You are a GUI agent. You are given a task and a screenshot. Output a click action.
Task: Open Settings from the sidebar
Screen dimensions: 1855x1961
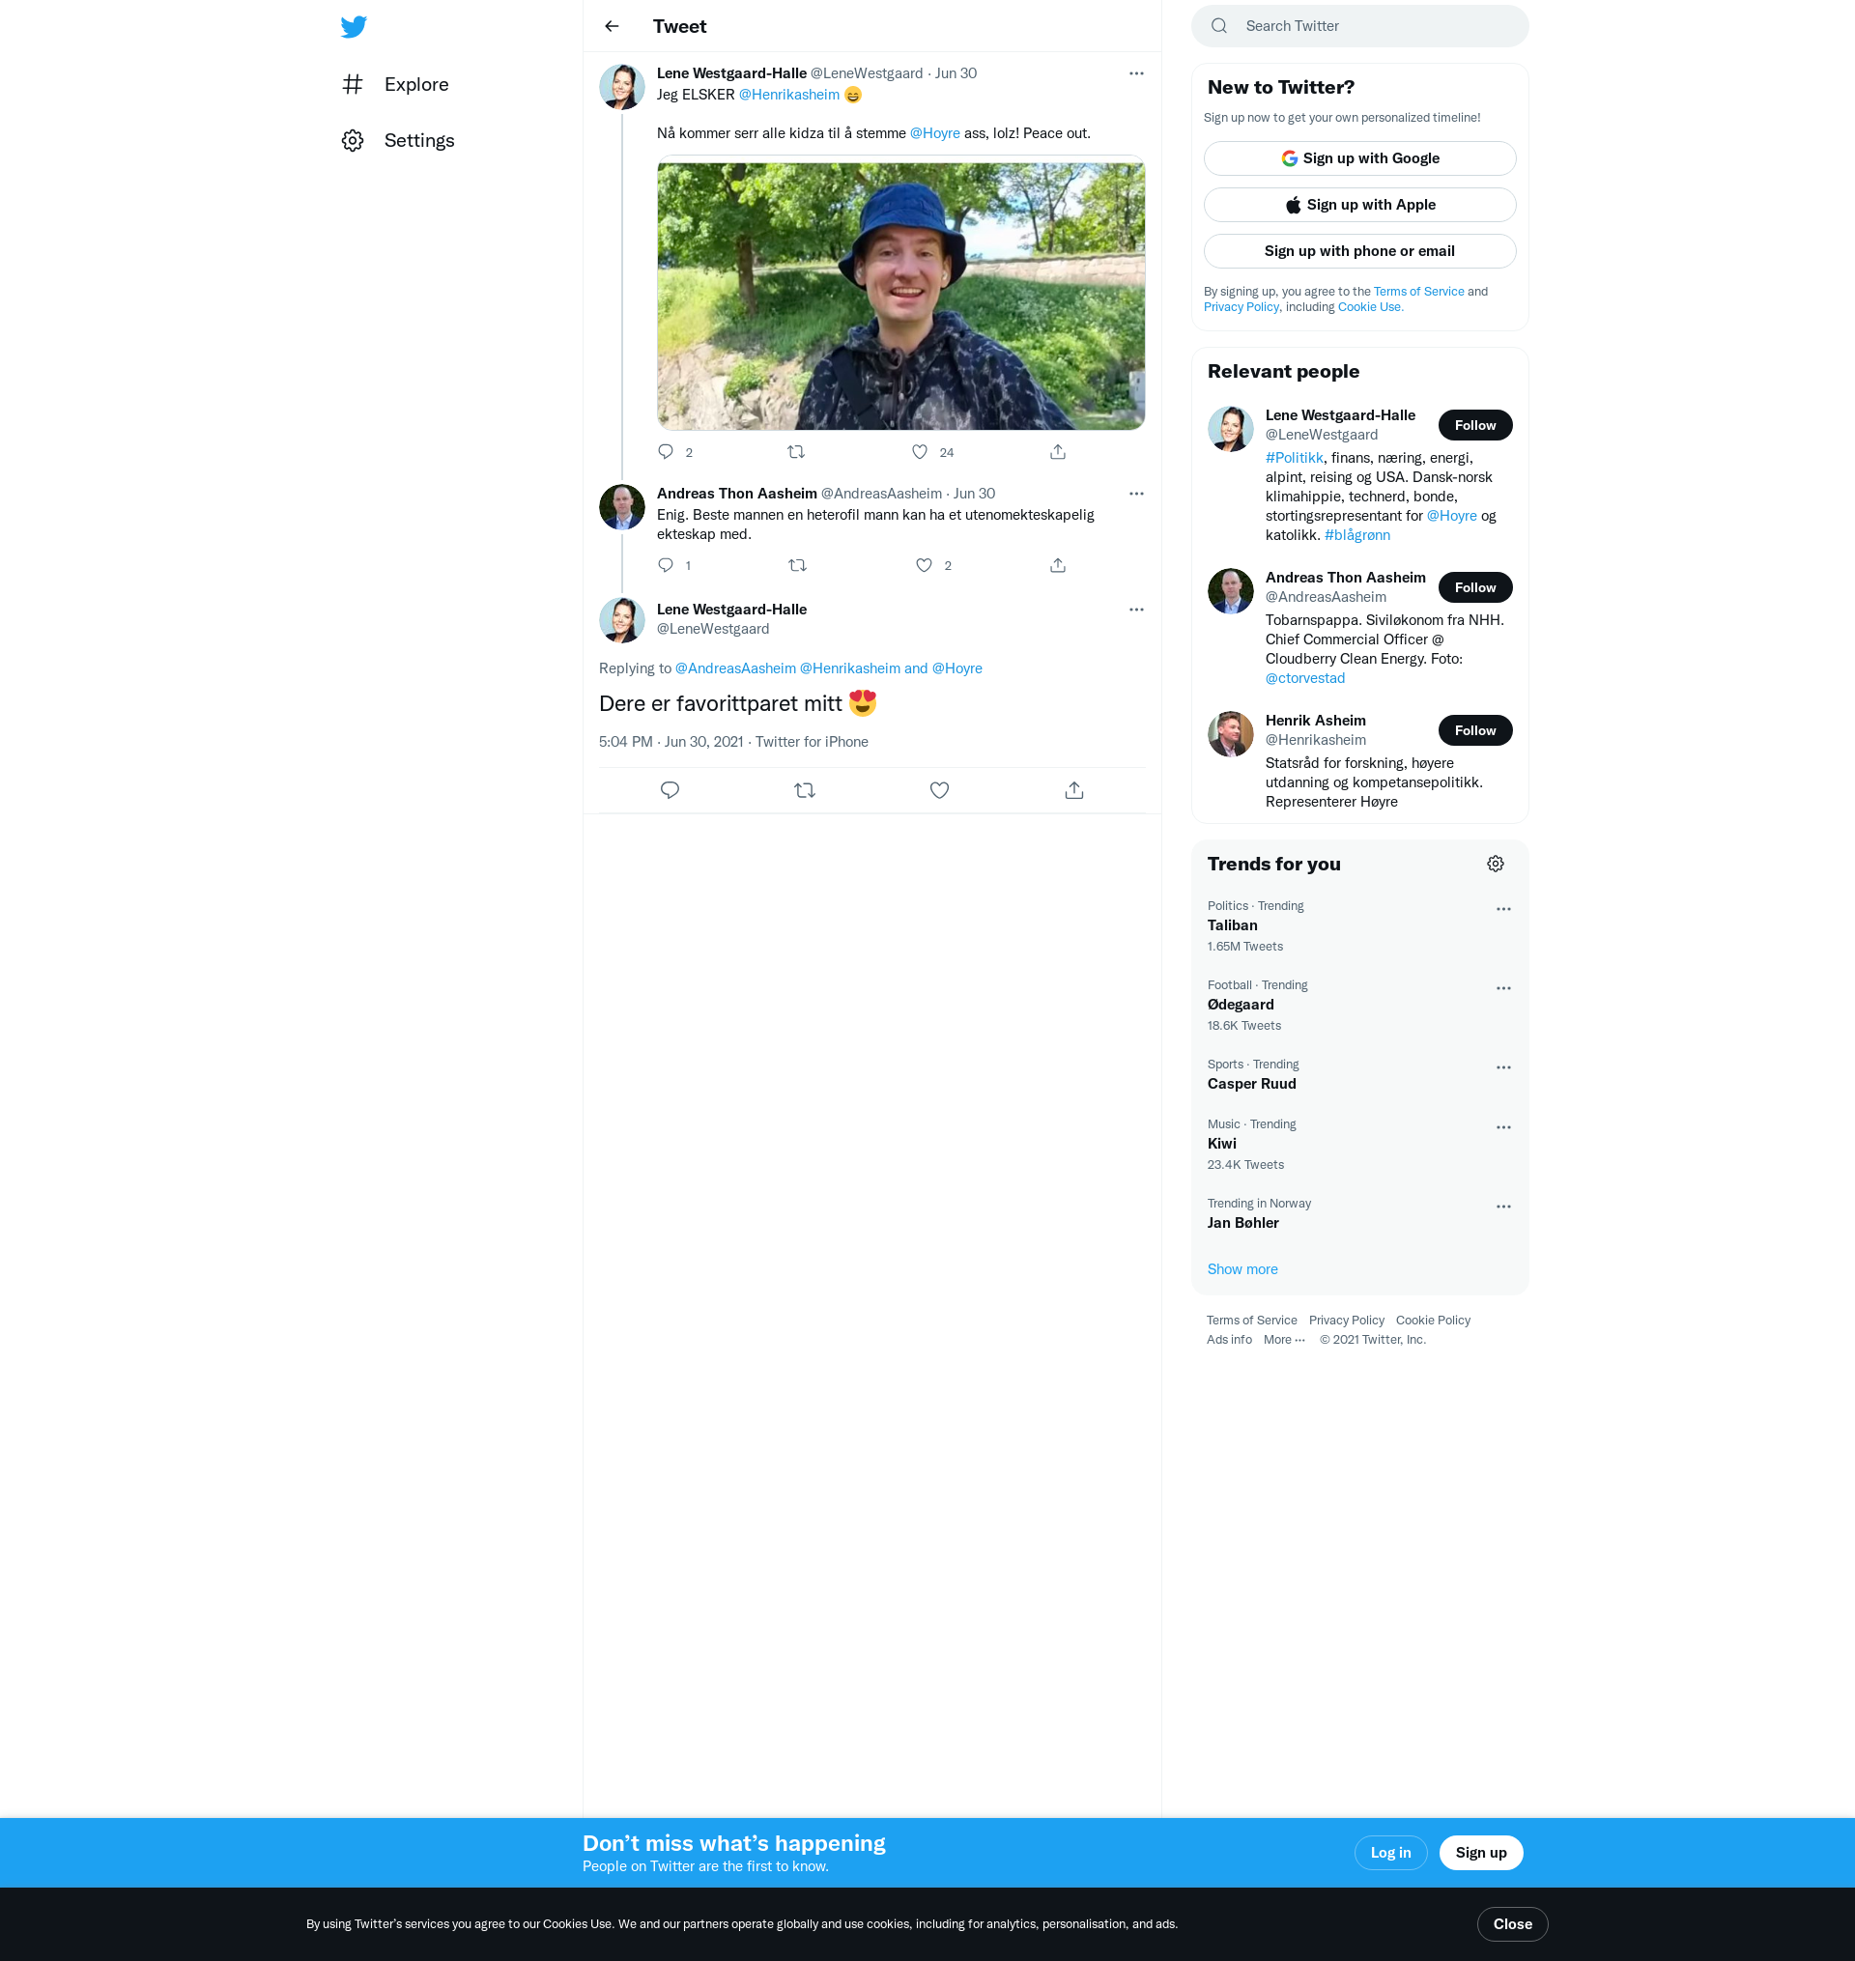coord(398,140)
